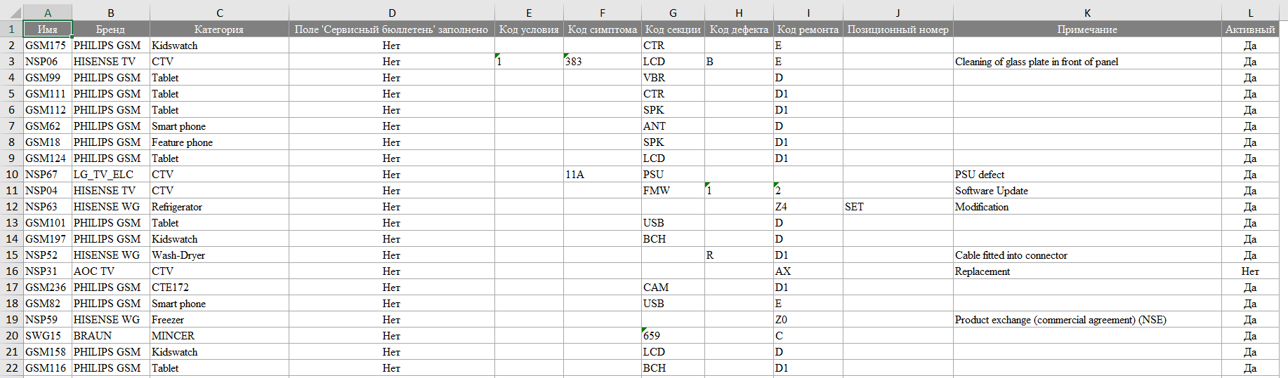
Task: Click the 'Код условия' header cell
Action: (529, 29)
